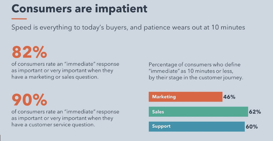Select the orange Marketing bar

coord(185,97)
